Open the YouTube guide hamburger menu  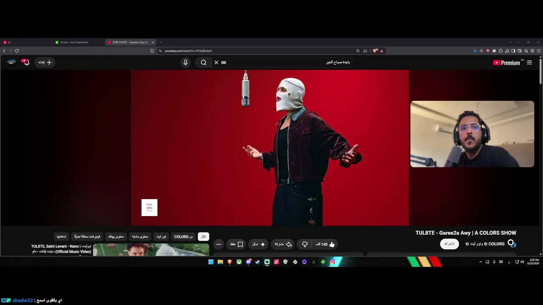pyautogui.click(x=529, y=63)
